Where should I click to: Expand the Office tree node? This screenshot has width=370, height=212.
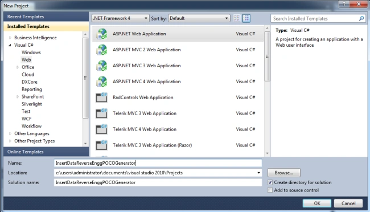tap(18, 67)
